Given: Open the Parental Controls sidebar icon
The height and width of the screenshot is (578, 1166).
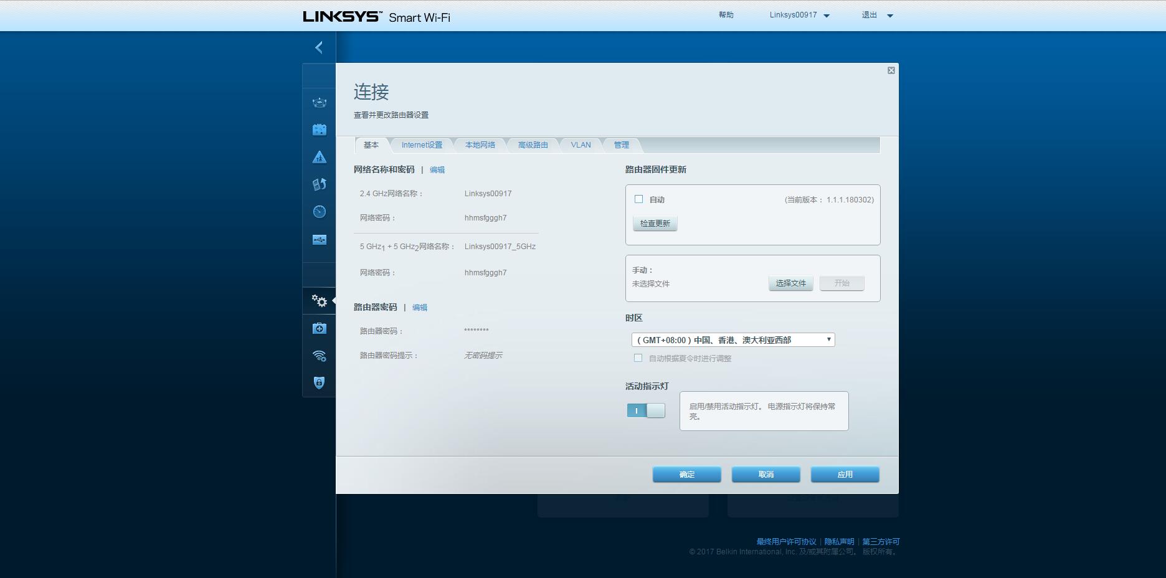Looking at the screenshot, I should pos(319,157).
